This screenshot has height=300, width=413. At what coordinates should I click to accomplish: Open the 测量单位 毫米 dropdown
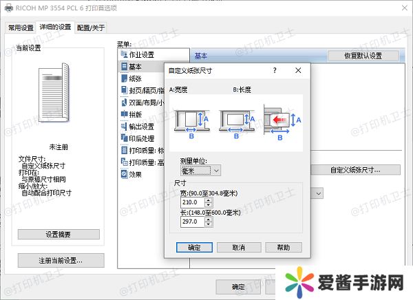pyautogui.click(x=200, y=170)
